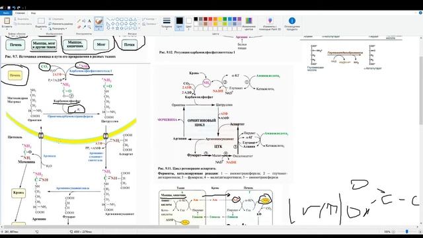Screen dimensions: 423x238
Task: Click Обрезать (Crop) button
Action: coord(56,19)
